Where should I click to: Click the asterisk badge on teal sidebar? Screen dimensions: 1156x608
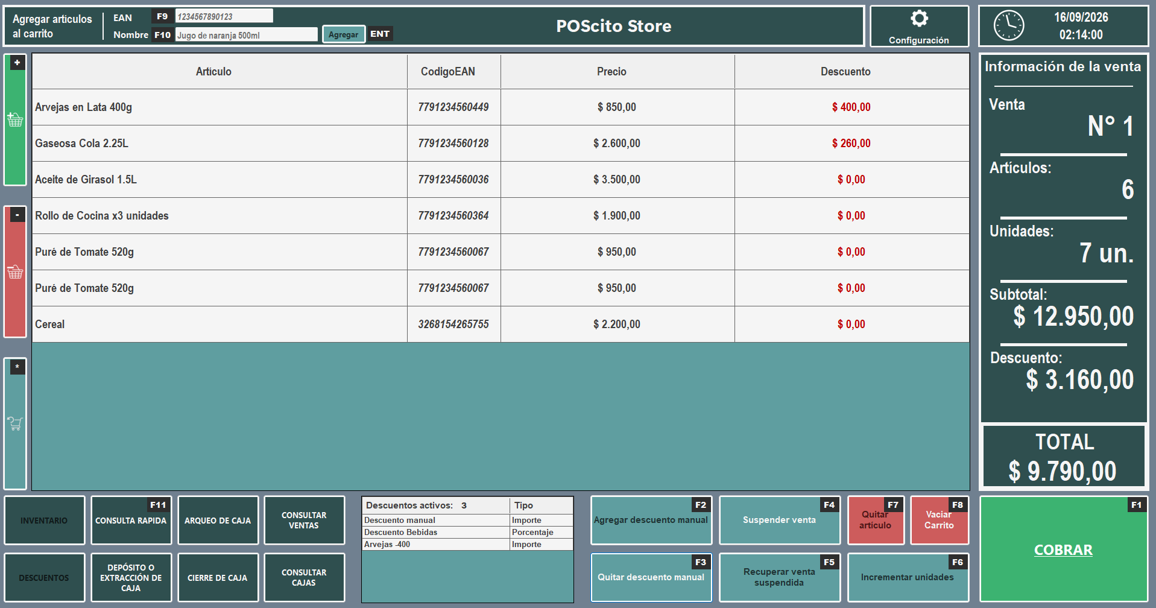pos(17,367)
